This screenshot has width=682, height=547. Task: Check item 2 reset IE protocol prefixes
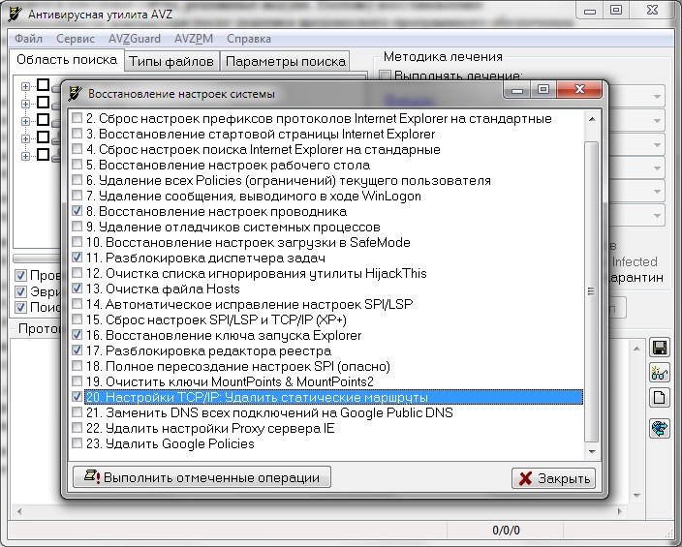[77, 118]
